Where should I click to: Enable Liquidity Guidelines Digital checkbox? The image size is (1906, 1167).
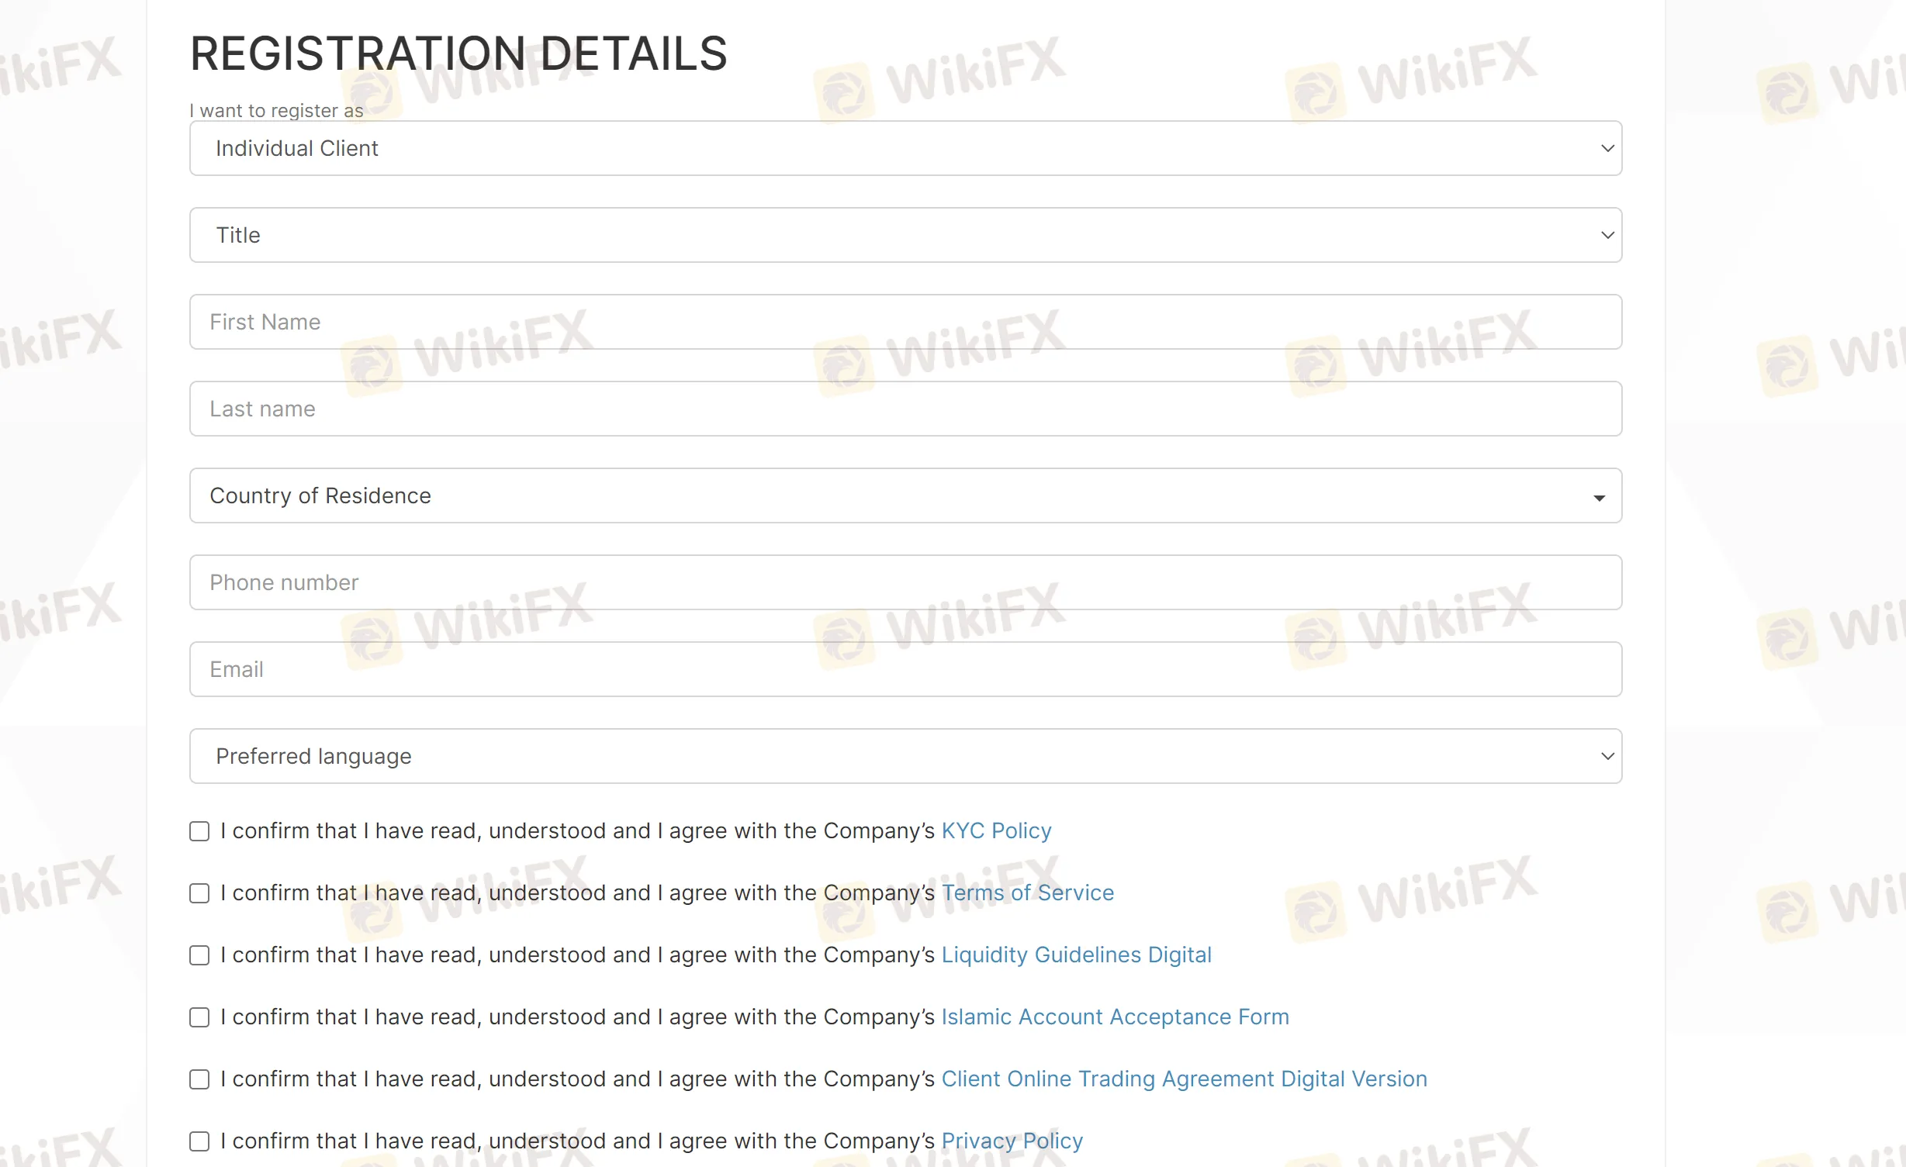tap(199, 955)
